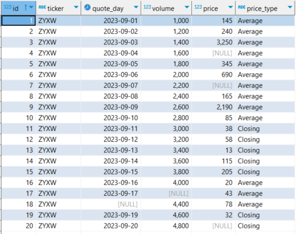
Task: Click the date cell 2023-09-13
Action: click(x=111, y=150)
